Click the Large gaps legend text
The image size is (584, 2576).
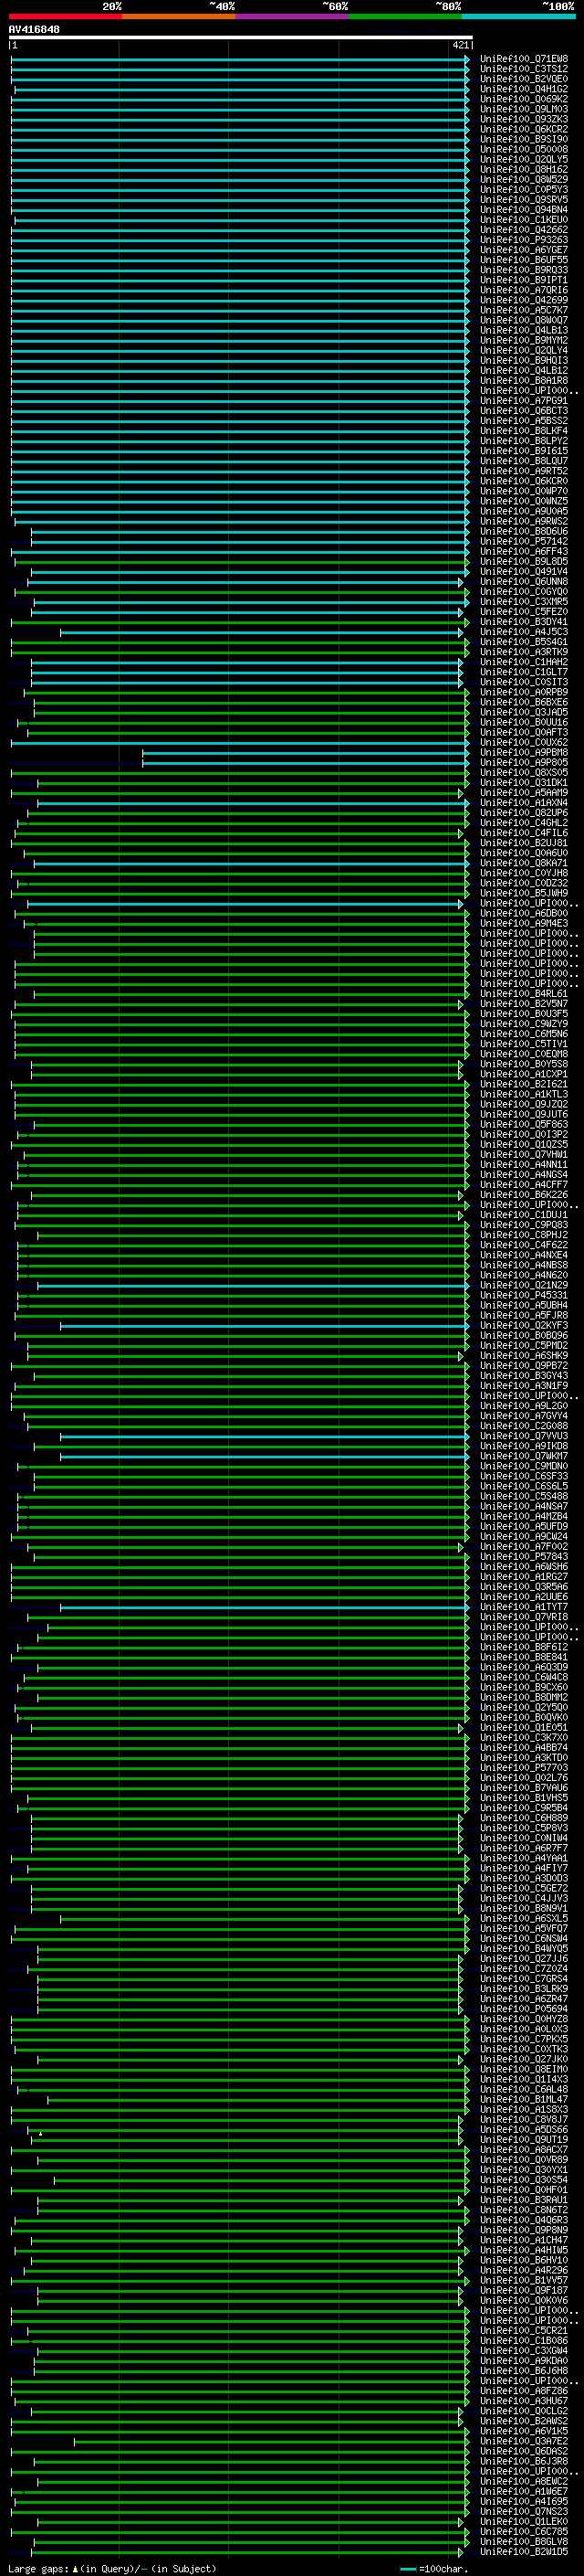(38, 2569)
